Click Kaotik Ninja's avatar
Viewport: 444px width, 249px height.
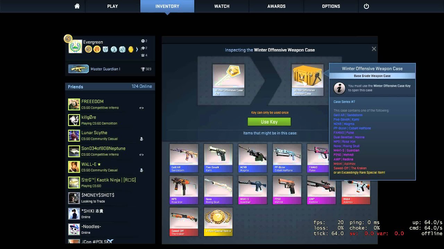tap(74, 182)
